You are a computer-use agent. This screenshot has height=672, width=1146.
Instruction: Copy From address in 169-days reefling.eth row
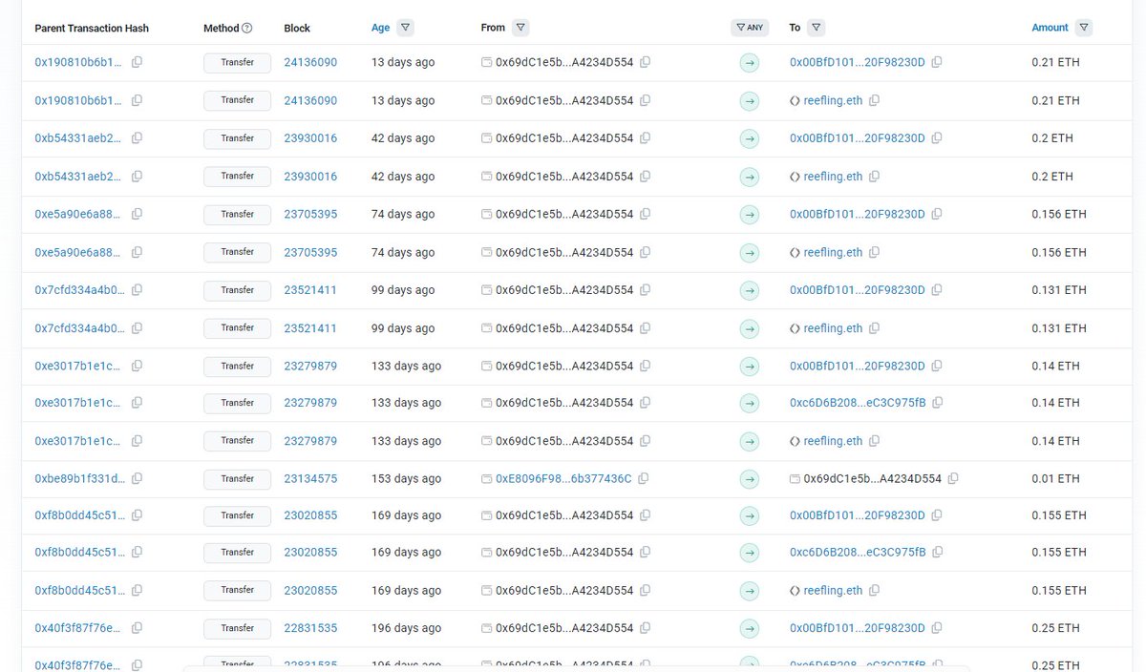coord(646,590)
